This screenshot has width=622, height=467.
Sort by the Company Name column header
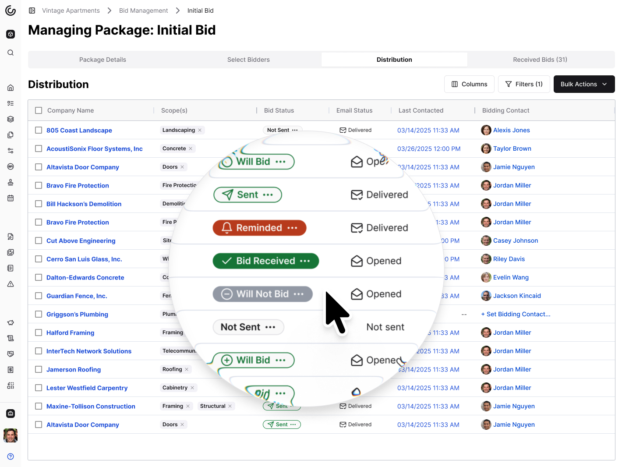pos(71,110)
